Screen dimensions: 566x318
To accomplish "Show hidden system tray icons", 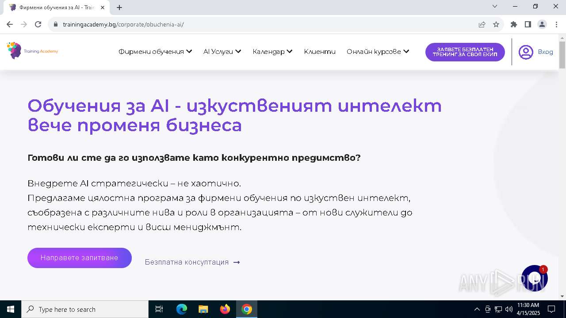I will click(x=477, y=309).
